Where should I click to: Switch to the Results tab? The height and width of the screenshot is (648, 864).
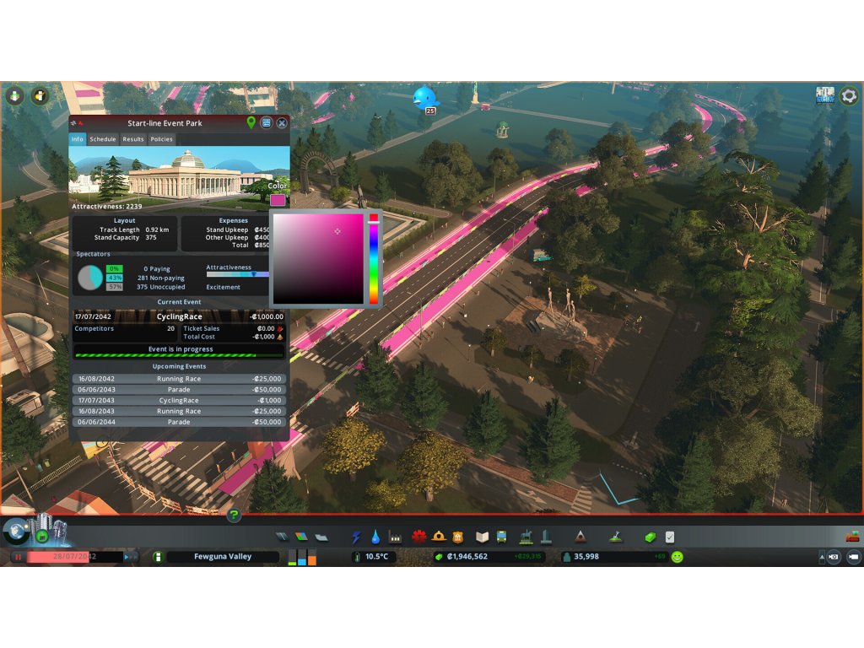pyautogui.click(x=133, y=139)
